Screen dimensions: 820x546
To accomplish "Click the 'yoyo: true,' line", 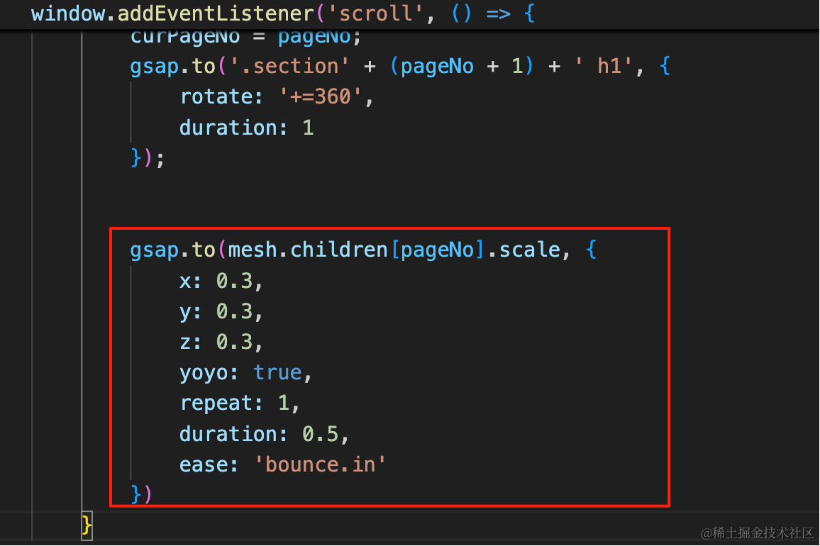I will [x=246, y=373].
